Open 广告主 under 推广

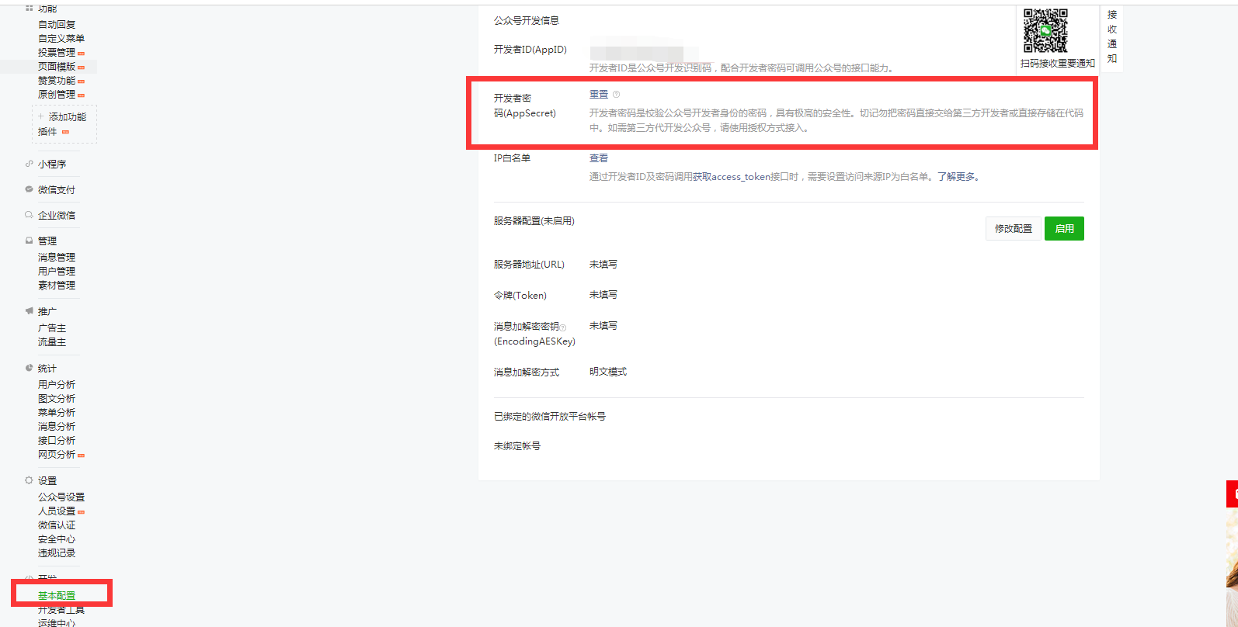coord(52,328)
